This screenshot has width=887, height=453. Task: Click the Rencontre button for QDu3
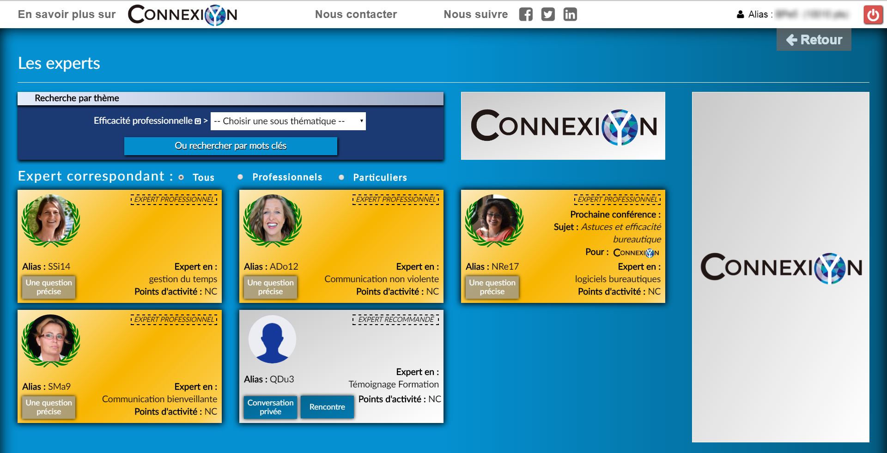click(x=327, y=407)
